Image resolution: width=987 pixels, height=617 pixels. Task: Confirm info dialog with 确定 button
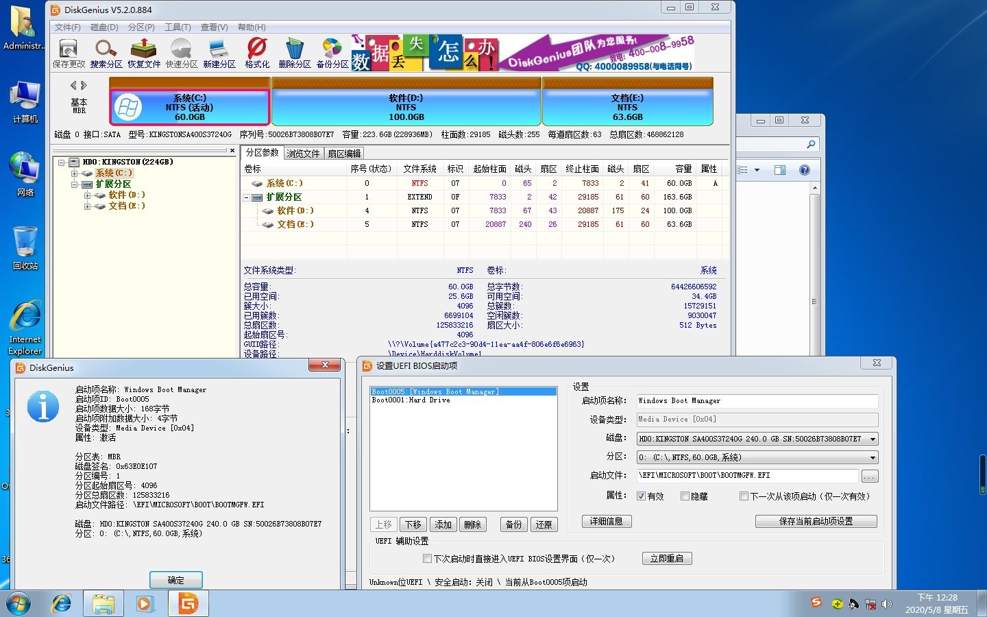[176, 580]
